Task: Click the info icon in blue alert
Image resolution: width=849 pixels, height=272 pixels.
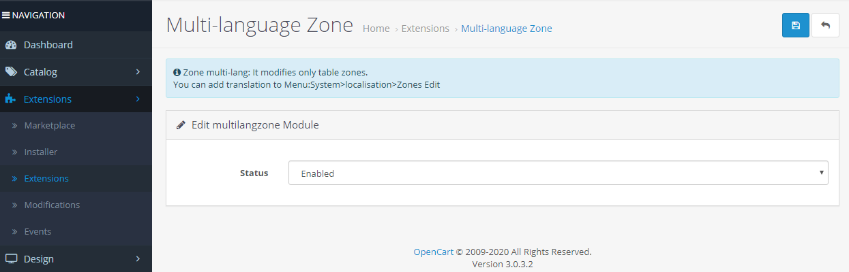Action: (x=177, y=71)
